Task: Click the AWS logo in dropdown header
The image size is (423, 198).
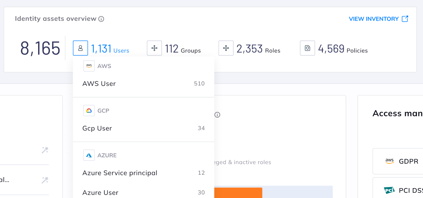Action: click(x=89, y=66)
